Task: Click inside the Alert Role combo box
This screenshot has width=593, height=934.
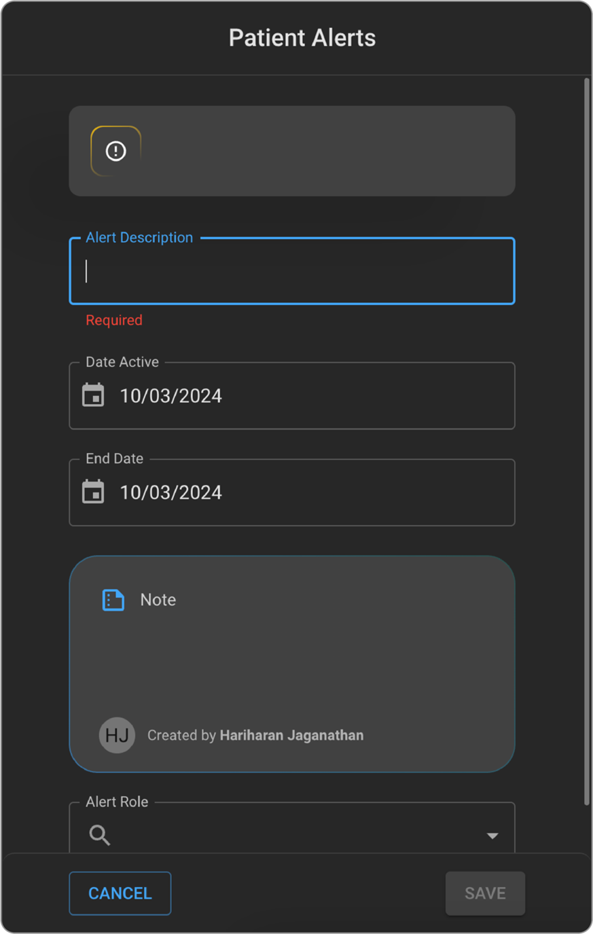Action: click(292, 835)
